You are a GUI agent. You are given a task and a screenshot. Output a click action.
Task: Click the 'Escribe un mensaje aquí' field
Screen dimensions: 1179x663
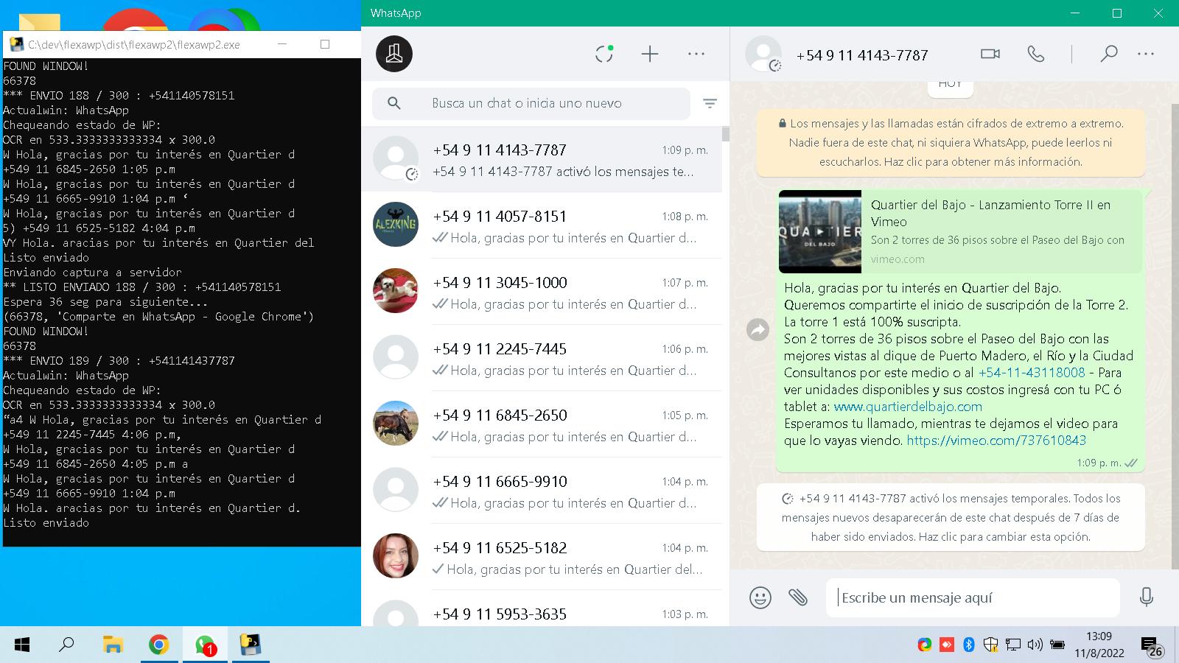(x=973, y=597)
